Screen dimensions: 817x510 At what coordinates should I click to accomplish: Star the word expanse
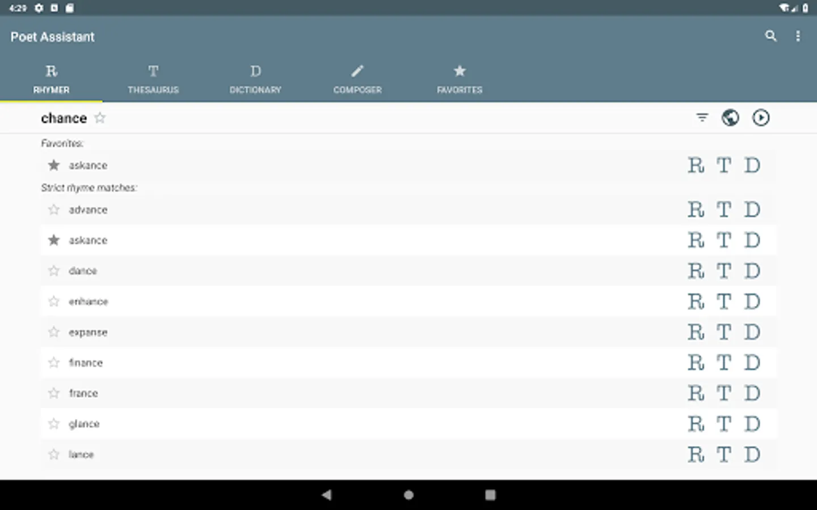click(x=54, y=332)
